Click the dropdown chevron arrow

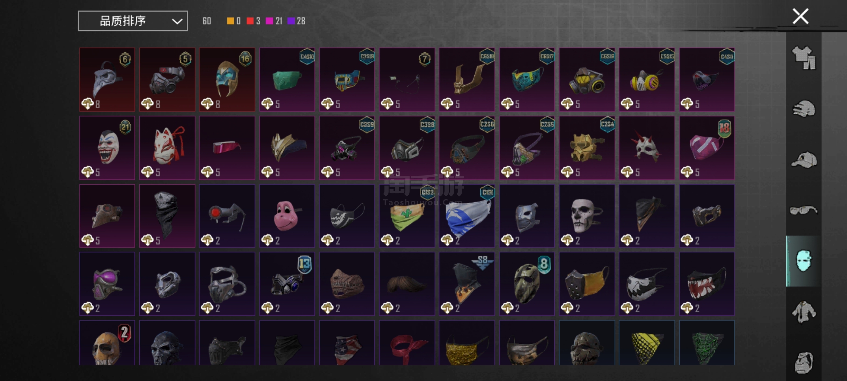coord(177,22)
